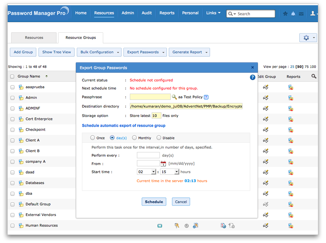Edit the aaaprueba group icon
This screenshot has width=326, height=243.
pyautogui.click(x=265, y=87)
